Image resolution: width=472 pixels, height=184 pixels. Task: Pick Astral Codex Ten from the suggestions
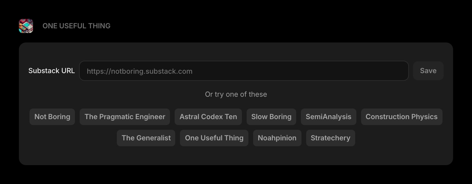[x=208, y=117]
